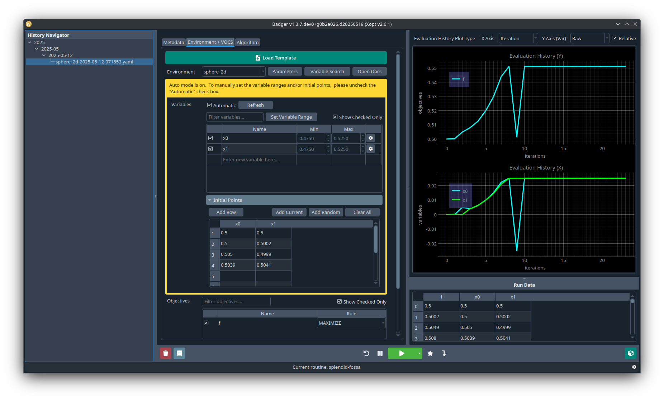Image resolution: width=664 pixels, height=401 pixels.
Task: Open the MAXIMIZE rule dropdown
Action: point(351,323)
